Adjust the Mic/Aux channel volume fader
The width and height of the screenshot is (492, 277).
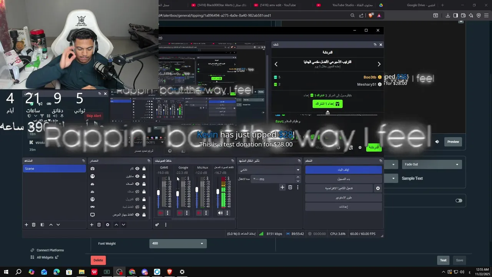(x=197, y=190)
